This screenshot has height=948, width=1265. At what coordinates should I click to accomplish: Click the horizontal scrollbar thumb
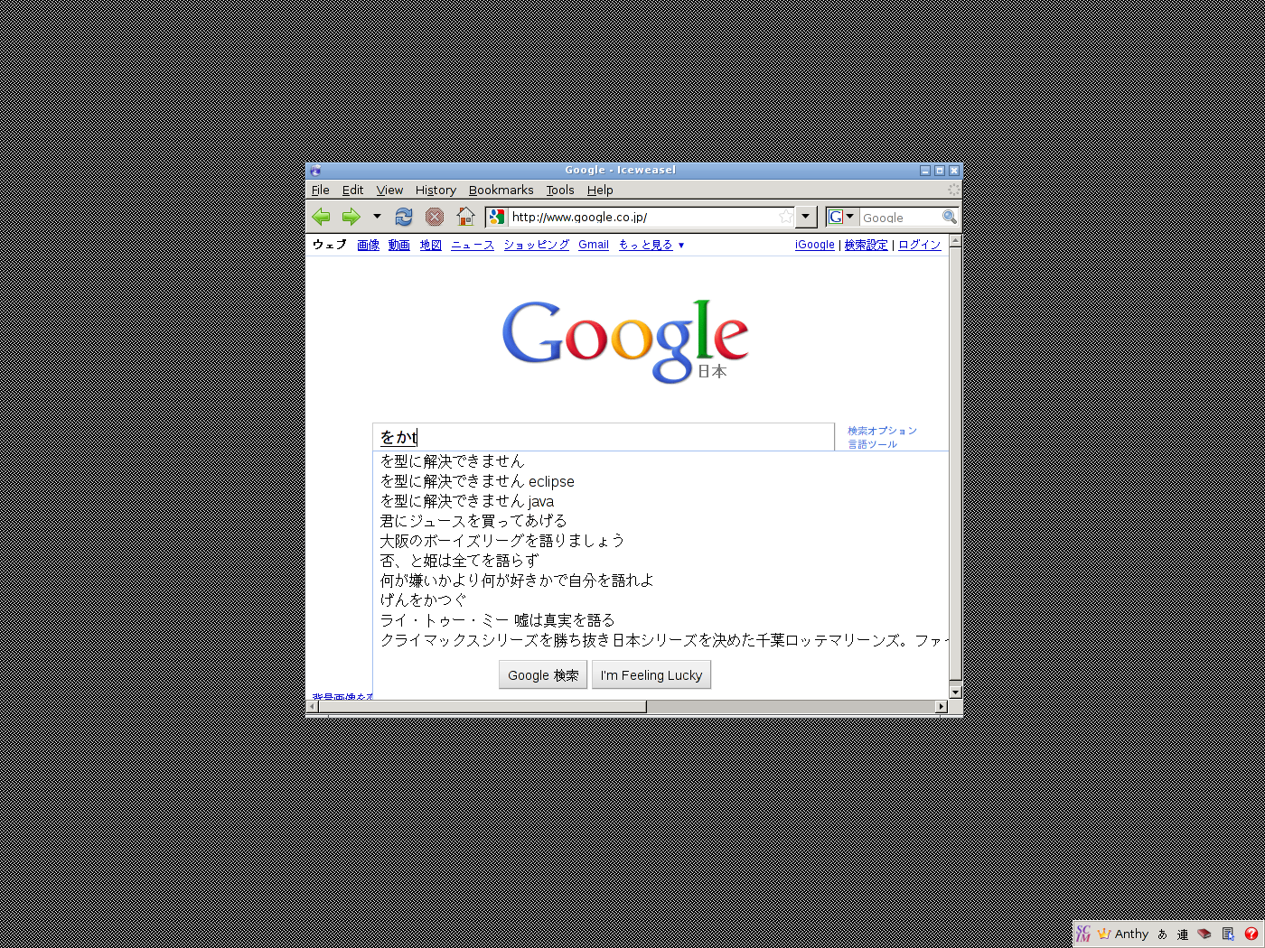(x=483, y=706)
